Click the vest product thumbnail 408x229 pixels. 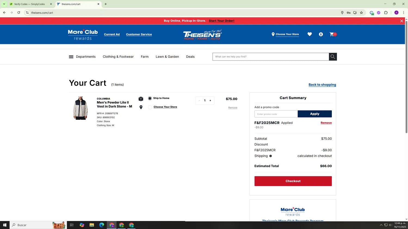(x=80, y=108)
